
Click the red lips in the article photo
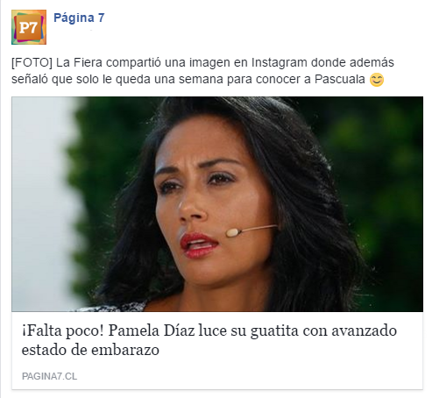[x=199, y=245]
